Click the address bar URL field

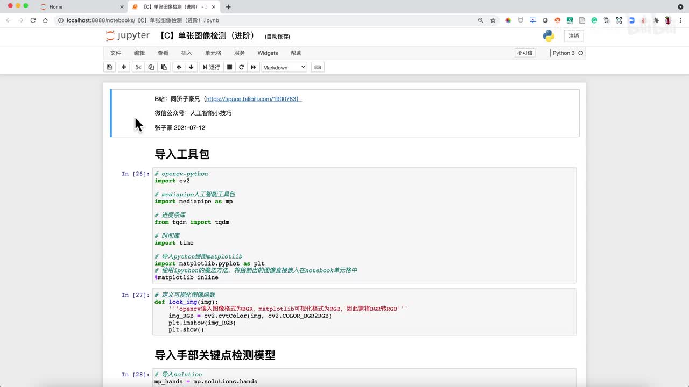click(x=269, y=20)
